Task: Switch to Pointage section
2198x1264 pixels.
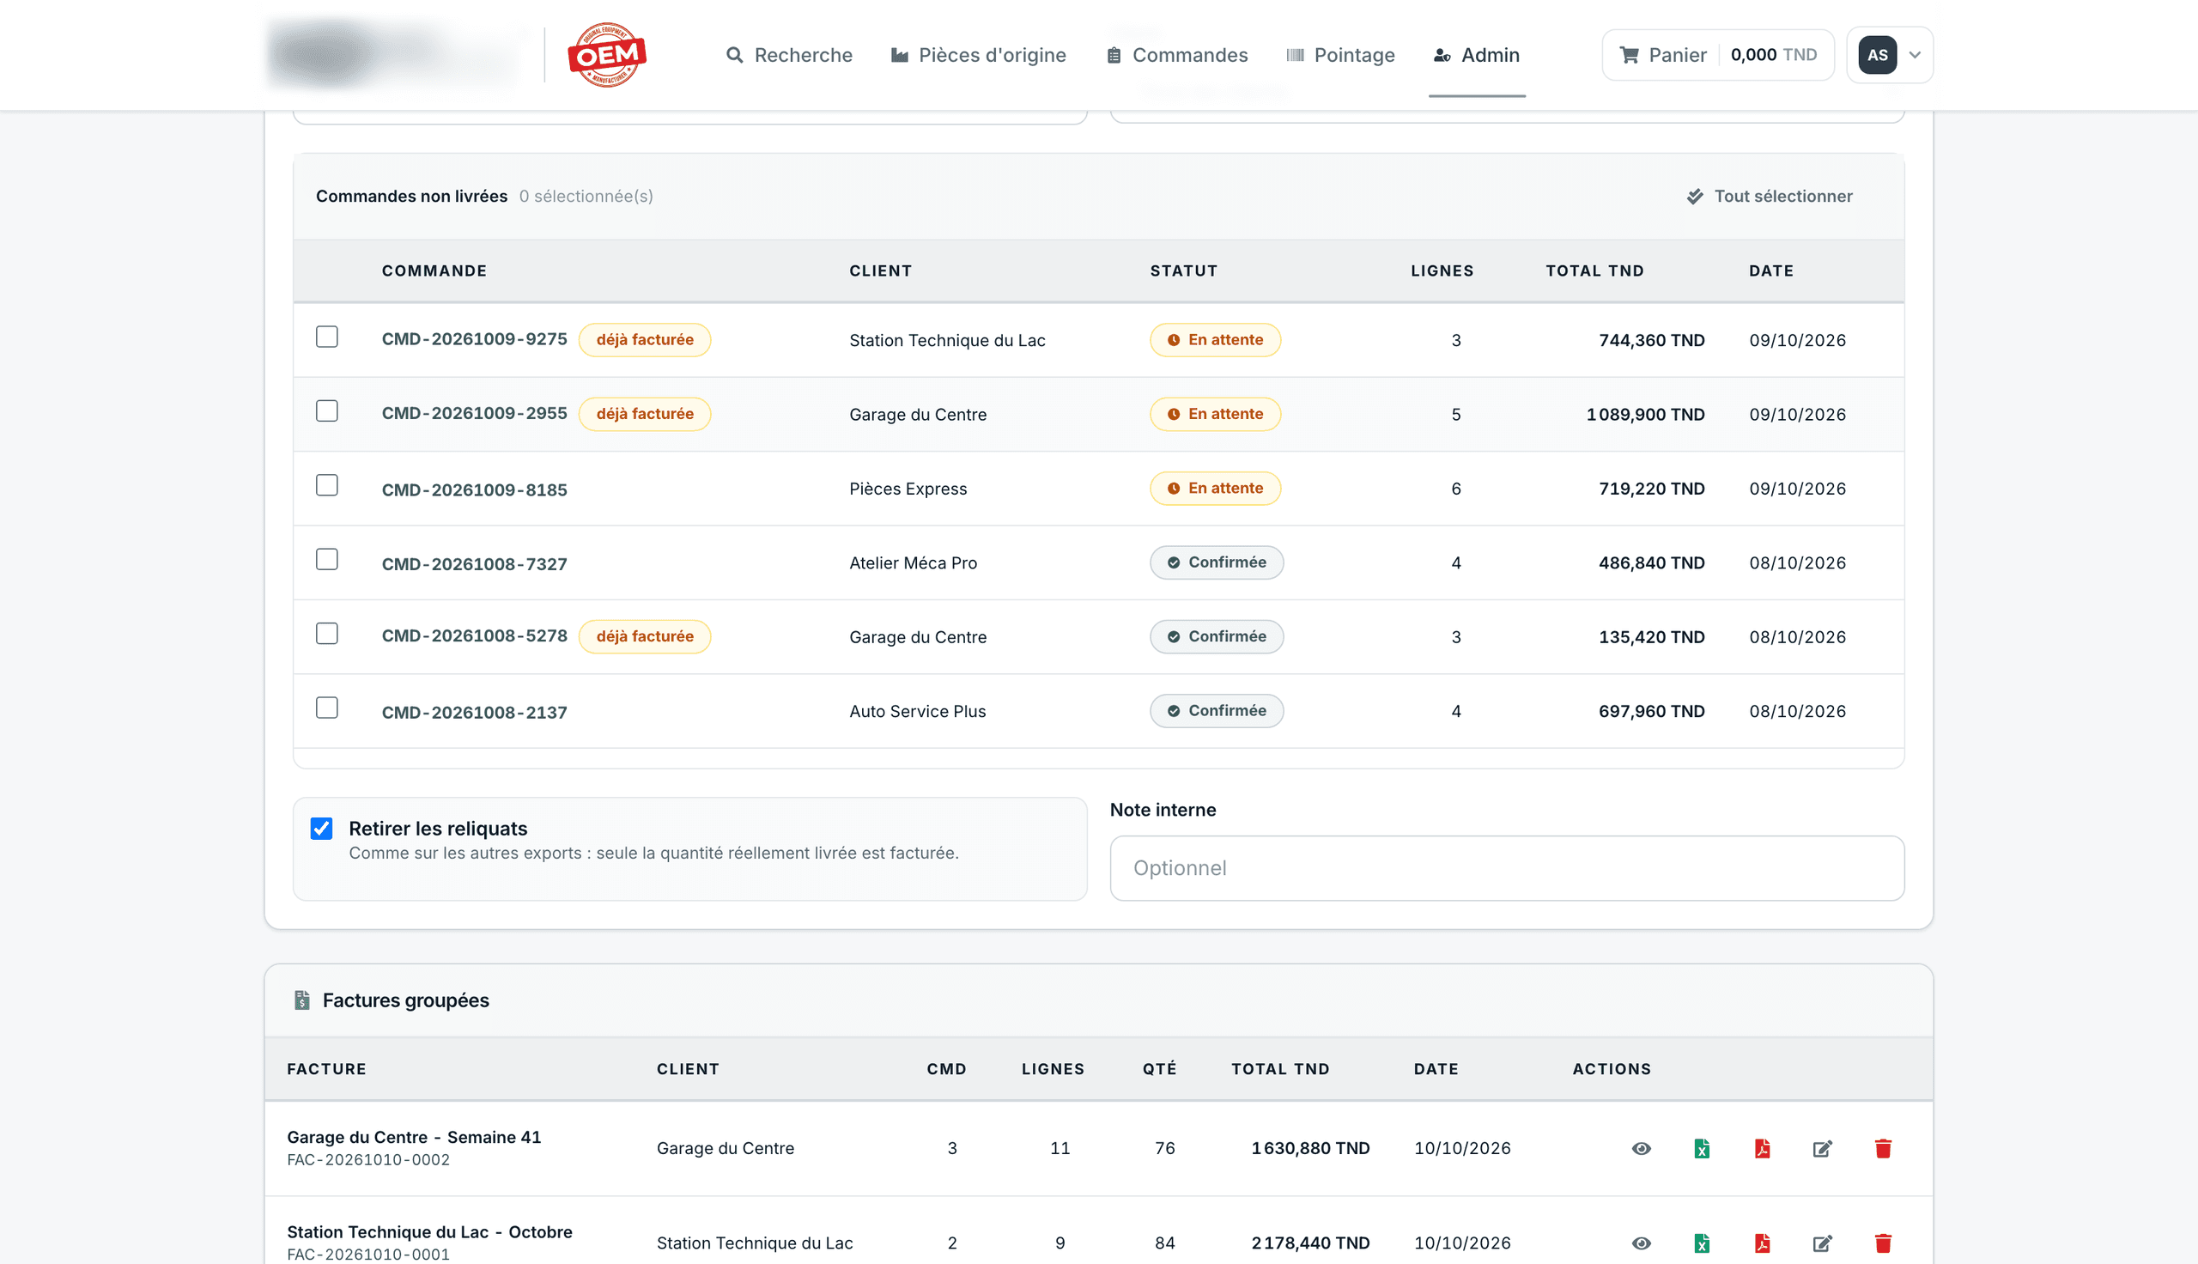Action: tap(1339, 55)
